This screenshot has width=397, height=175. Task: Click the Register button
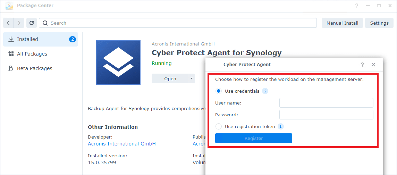253,138
